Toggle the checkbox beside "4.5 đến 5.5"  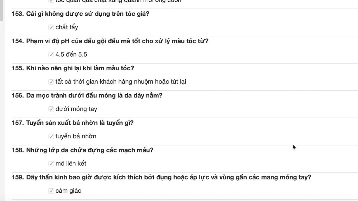[x=51, y=54]
